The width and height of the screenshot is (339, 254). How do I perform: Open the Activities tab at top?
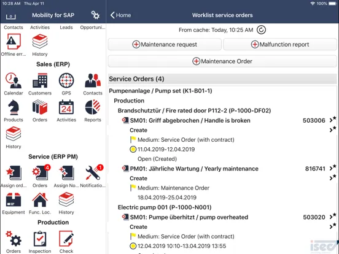coord(40,28)
